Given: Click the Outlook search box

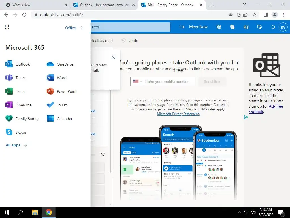Looking at the screenshot, I should pos(130,27).
